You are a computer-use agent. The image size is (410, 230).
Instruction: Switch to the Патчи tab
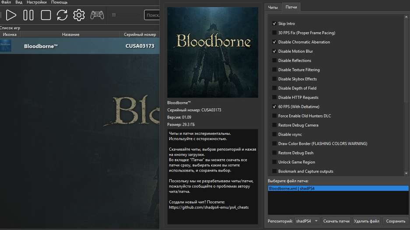(291, 7)
